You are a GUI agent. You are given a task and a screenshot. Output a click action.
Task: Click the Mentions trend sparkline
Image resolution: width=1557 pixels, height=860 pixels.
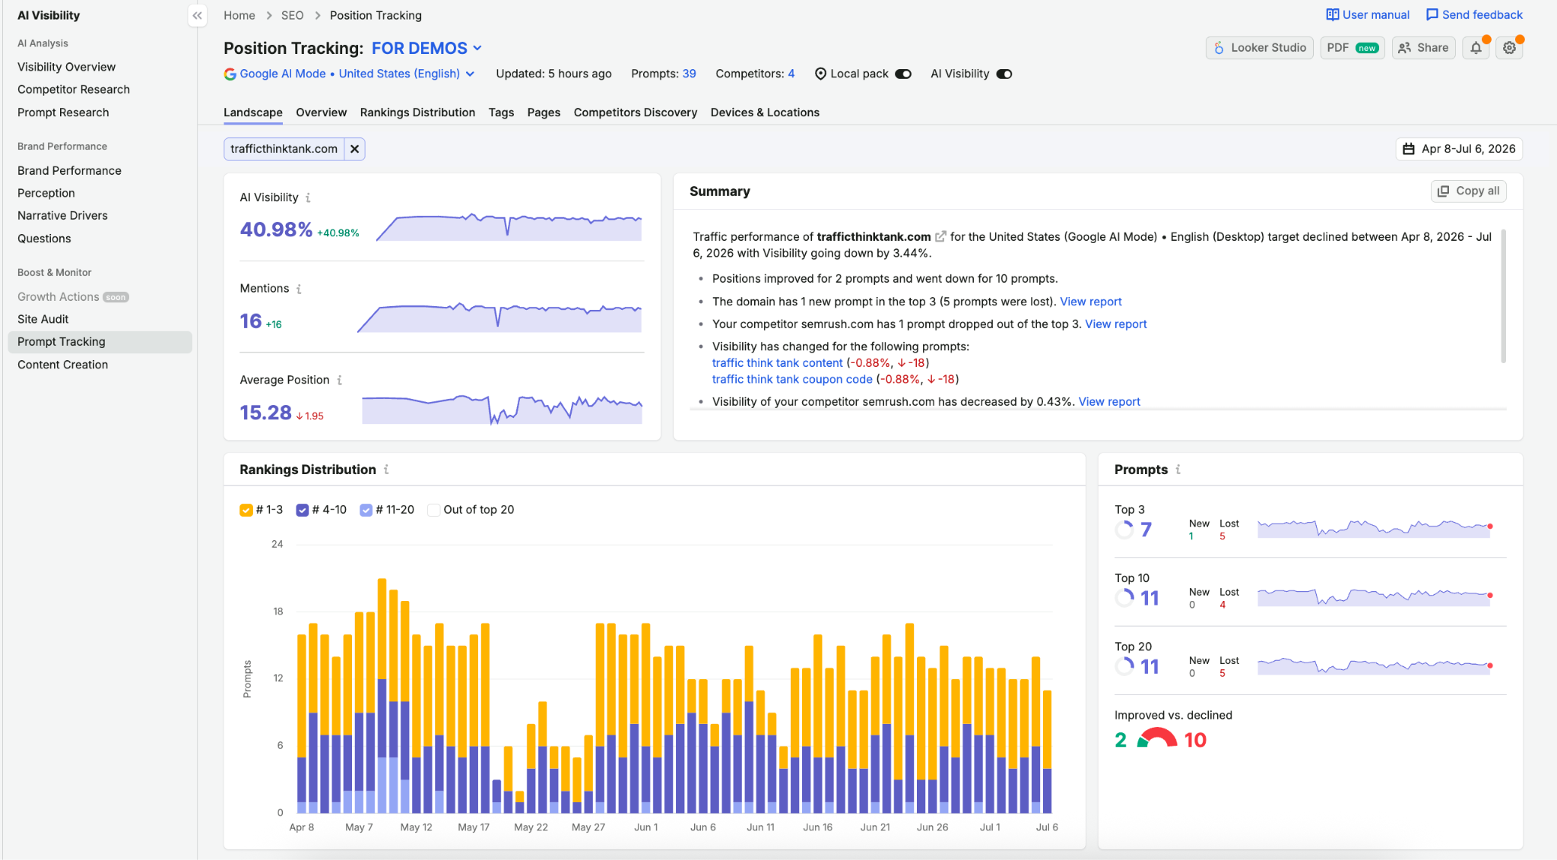point(499,318)
